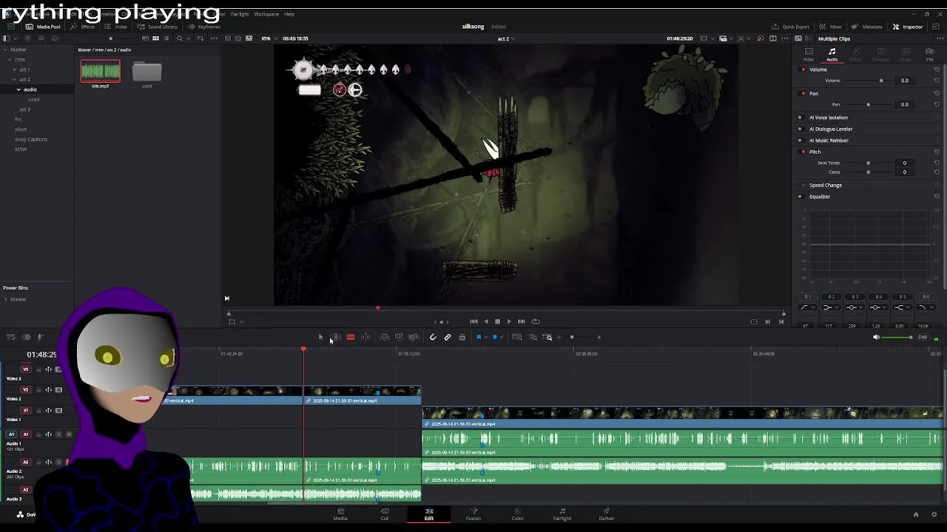Click the Pan slider handle
The image size is (947, 532).
point(868,104)
